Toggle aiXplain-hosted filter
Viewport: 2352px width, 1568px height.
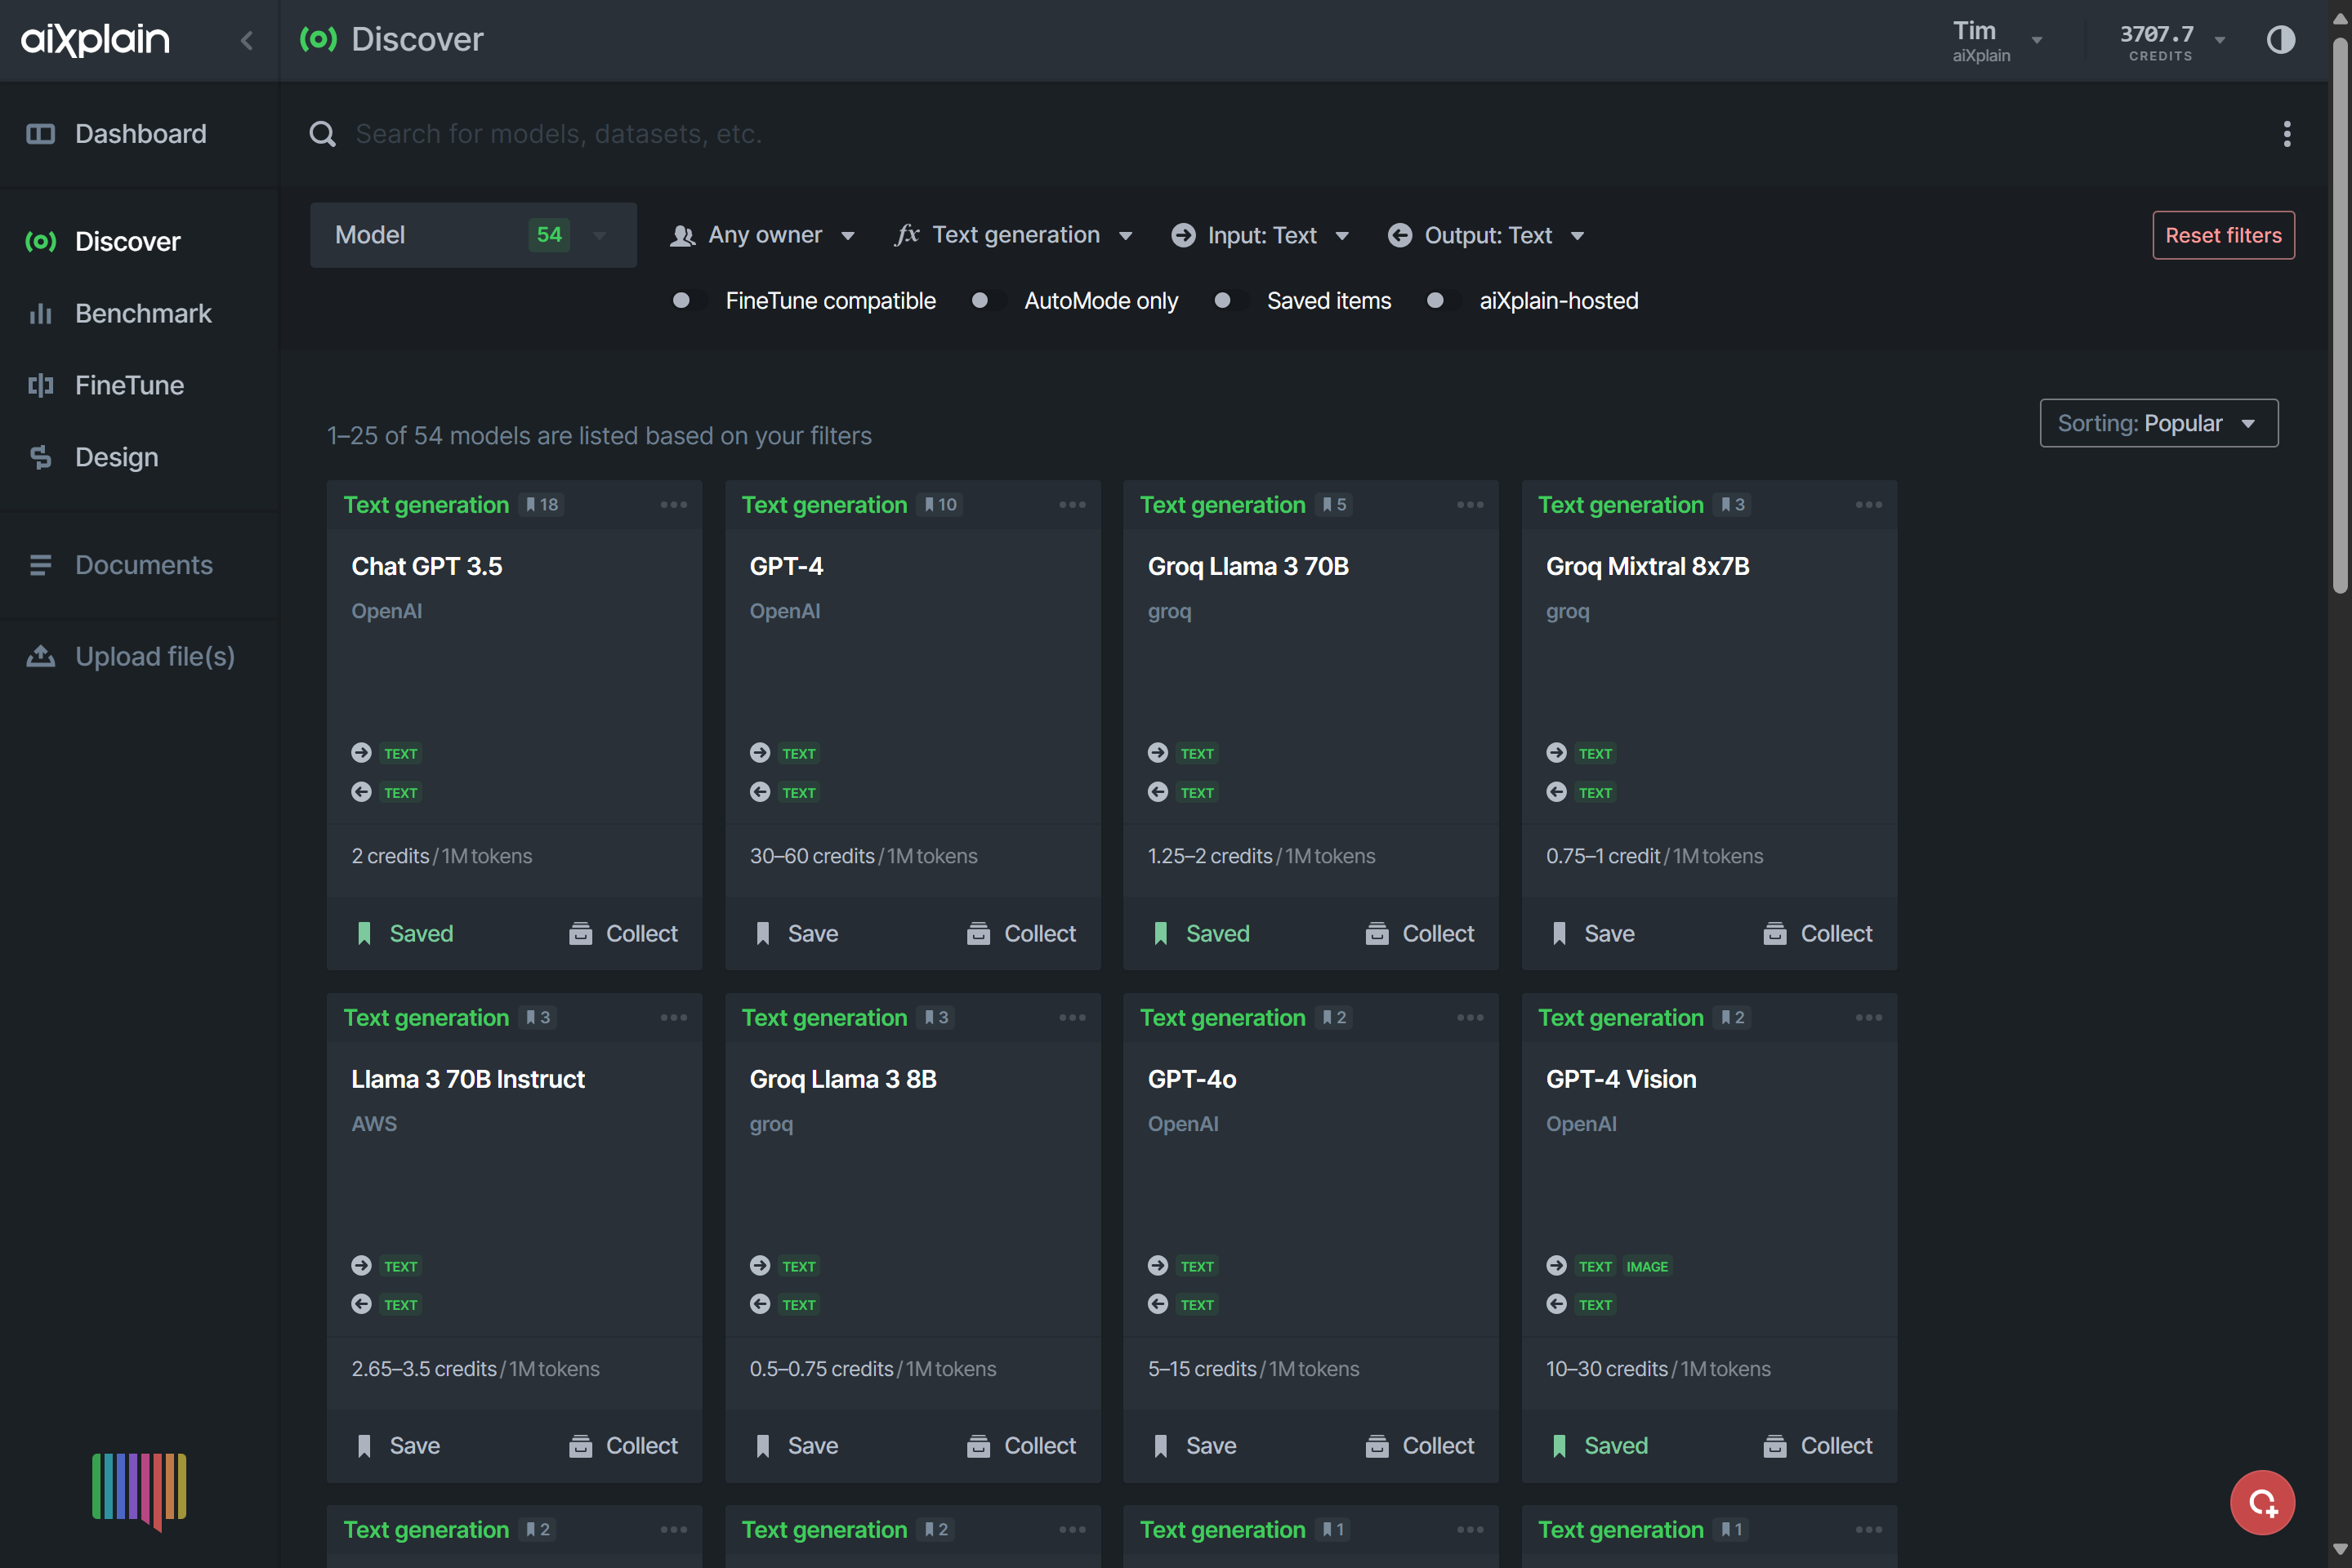[x=1444, y=301]
